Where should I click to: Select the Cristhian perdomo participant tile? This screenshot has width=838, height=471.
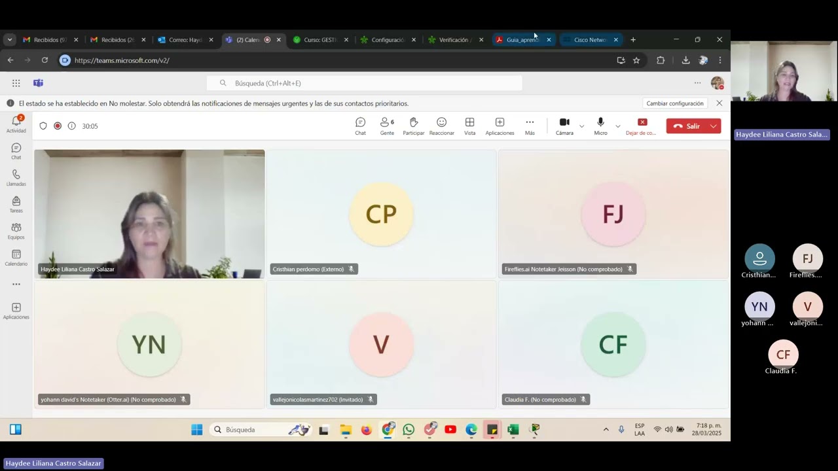coord(382,214)
